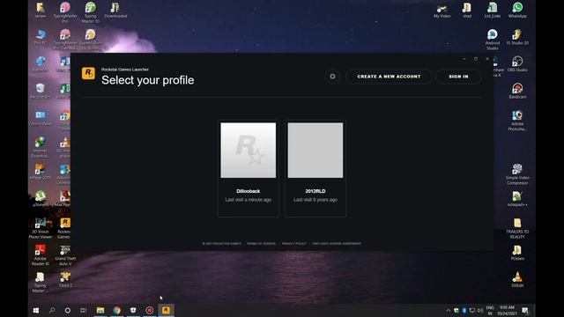
Task: Select TRAILERS TO REALITY folder
Action: click(517, 228)
